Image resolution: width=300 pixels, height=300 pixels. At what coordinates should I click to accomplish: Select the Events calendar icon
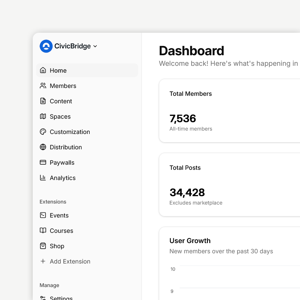[43, 215]
